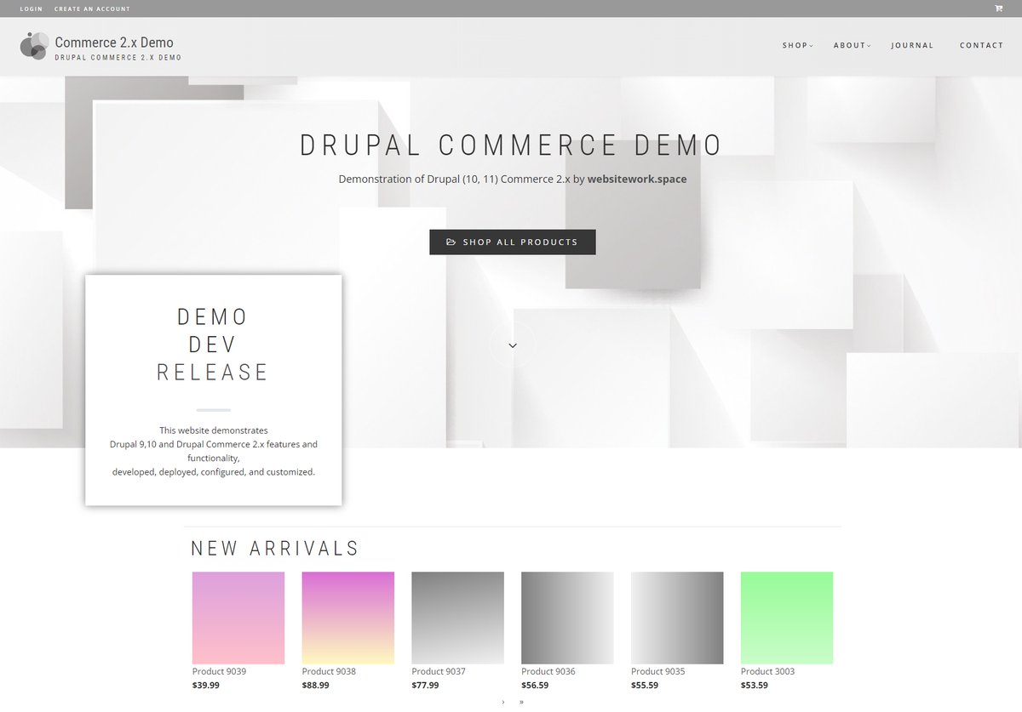Viewport: 1022px width, 712px height.
Task: Click the last page double-arrow in pagination
Action: tap(520, 703)
